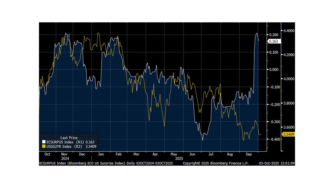Select the Jan label on the time axis
Viewport: 334px width, 188px height.
pos(101,154)
